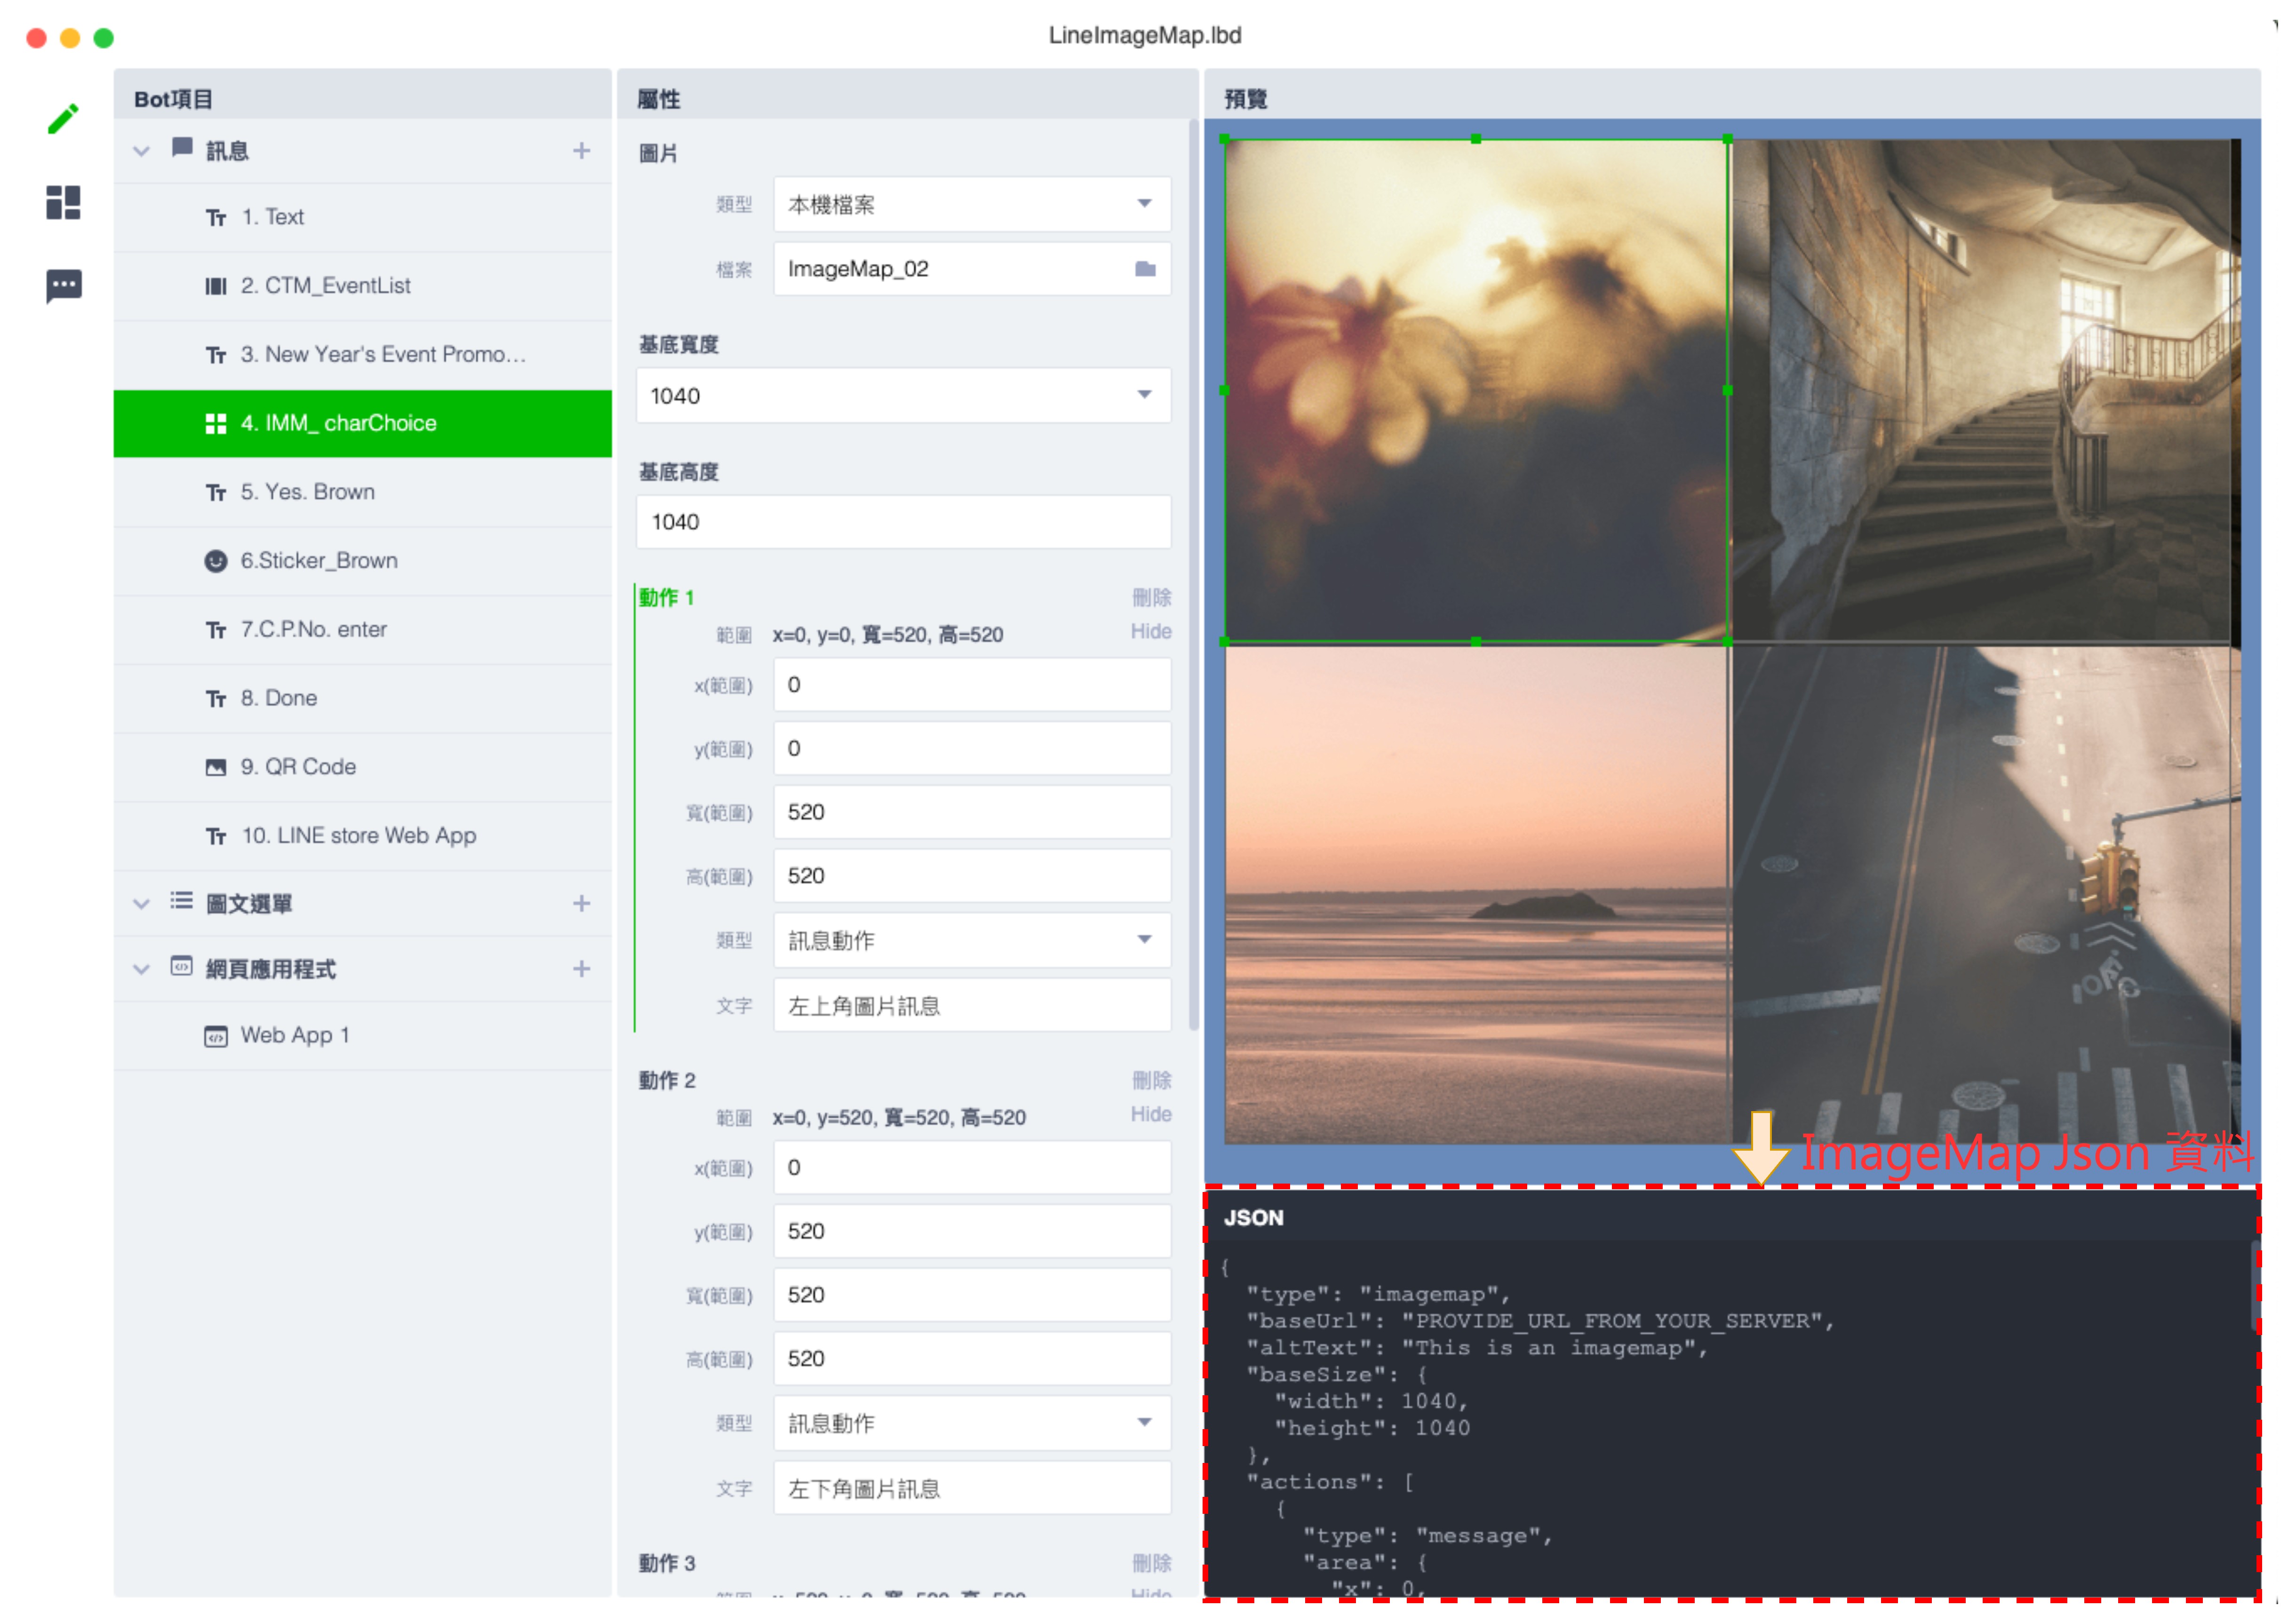
Task: Add a new web app entry
Action: tap(581, 969)
